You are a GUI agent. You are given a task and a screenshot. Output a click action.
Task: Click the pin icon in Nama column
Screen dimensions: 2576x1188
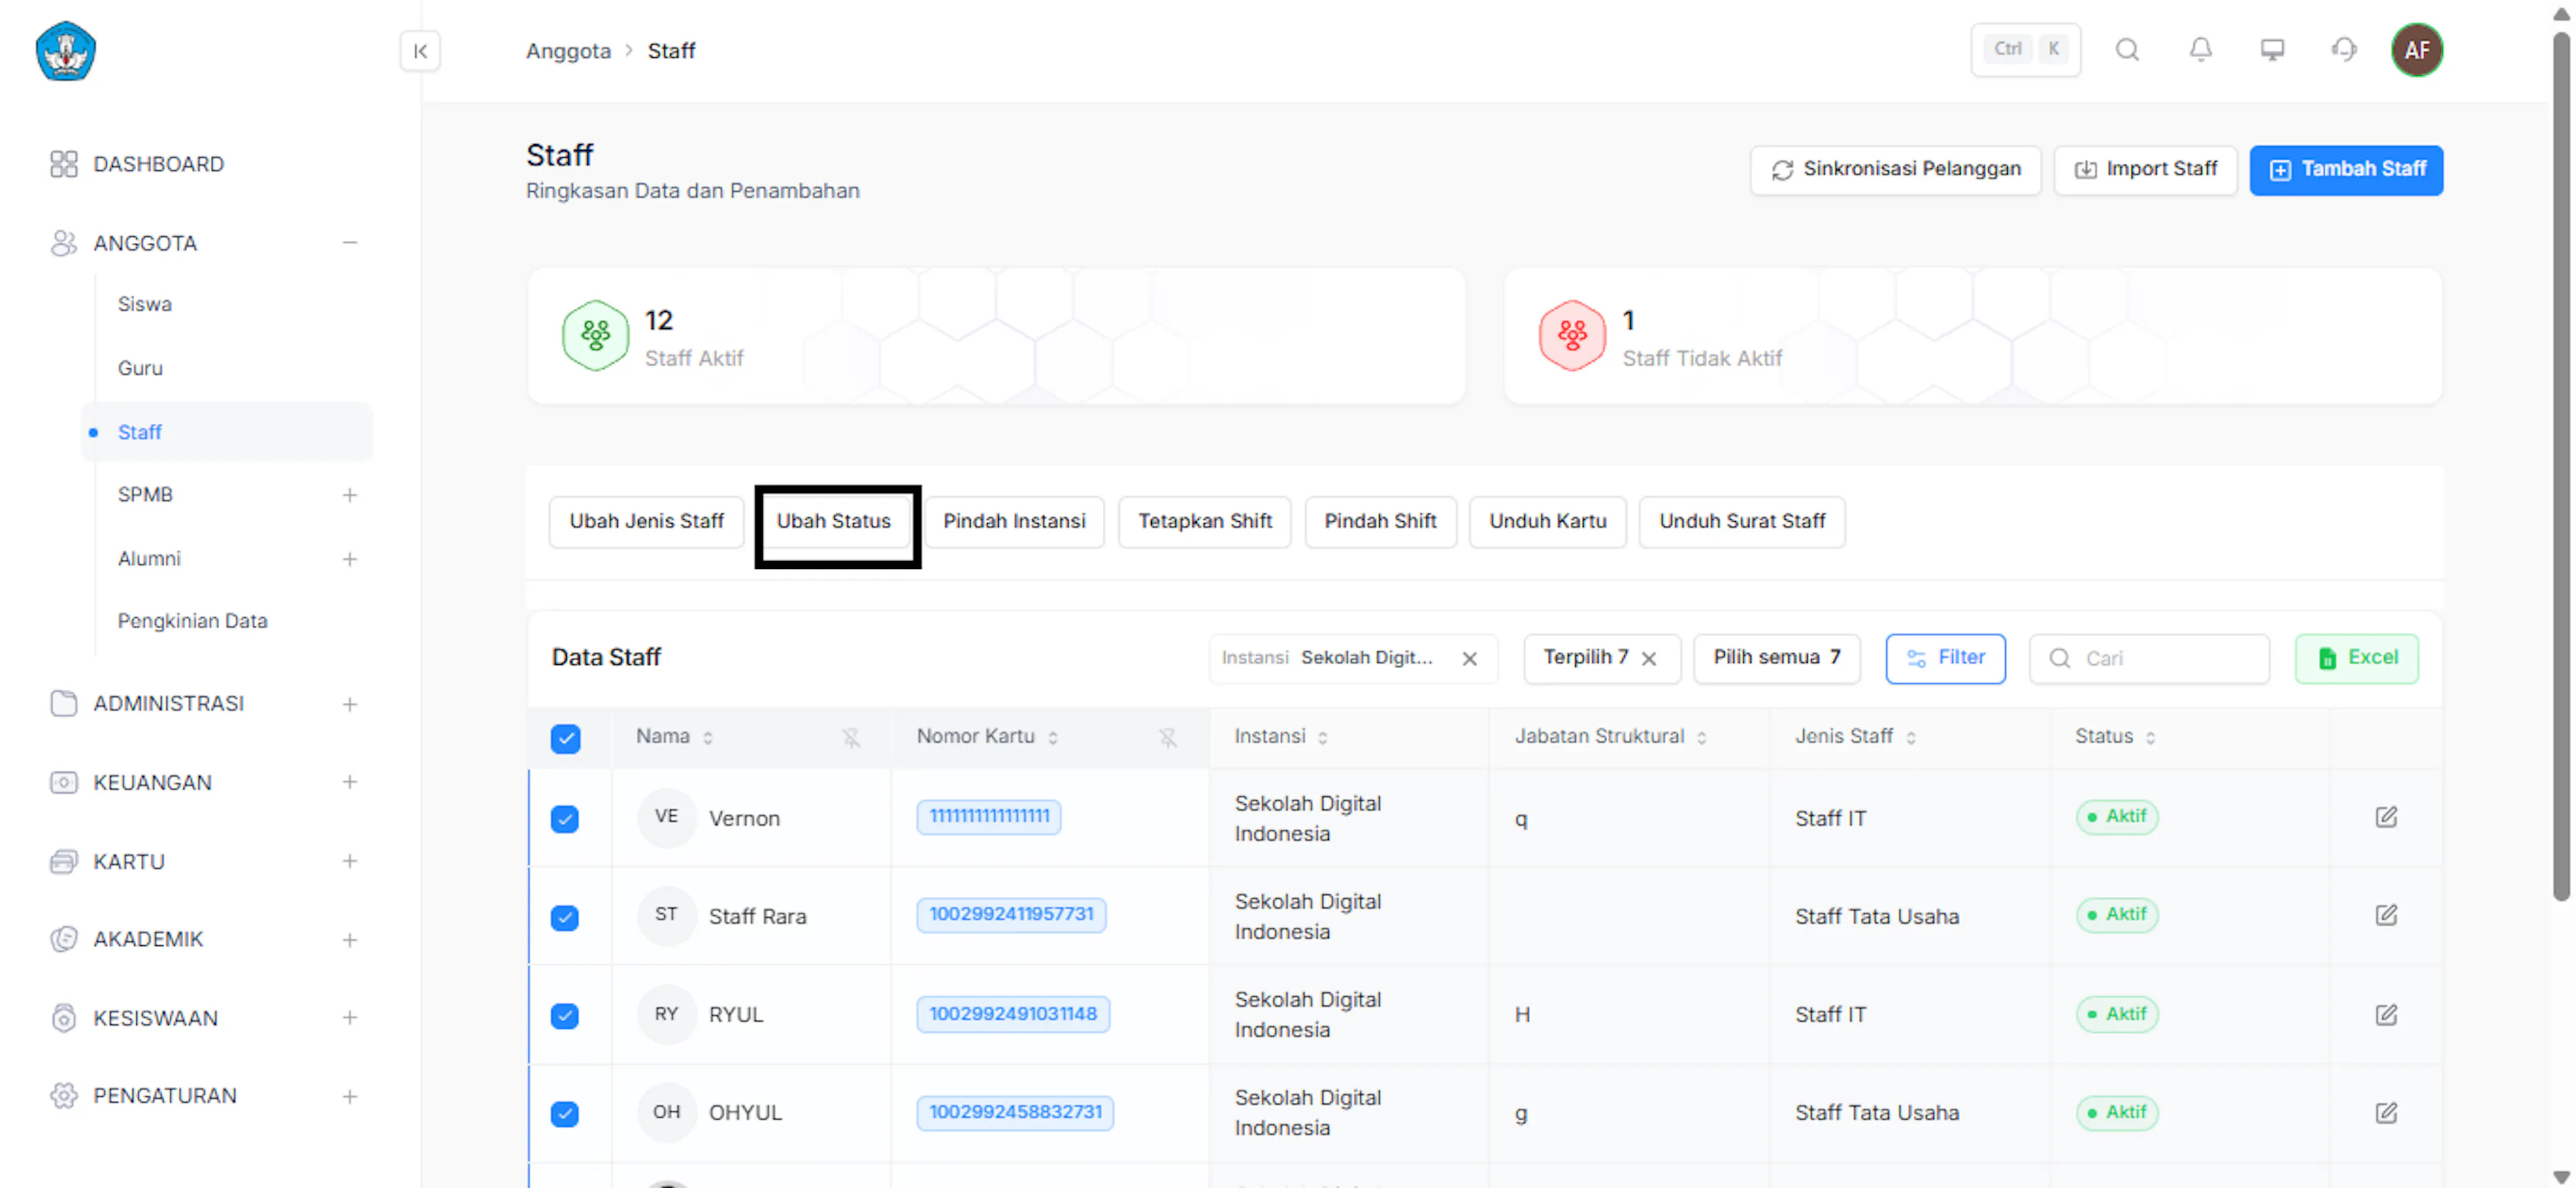click(x=851, y=737)
